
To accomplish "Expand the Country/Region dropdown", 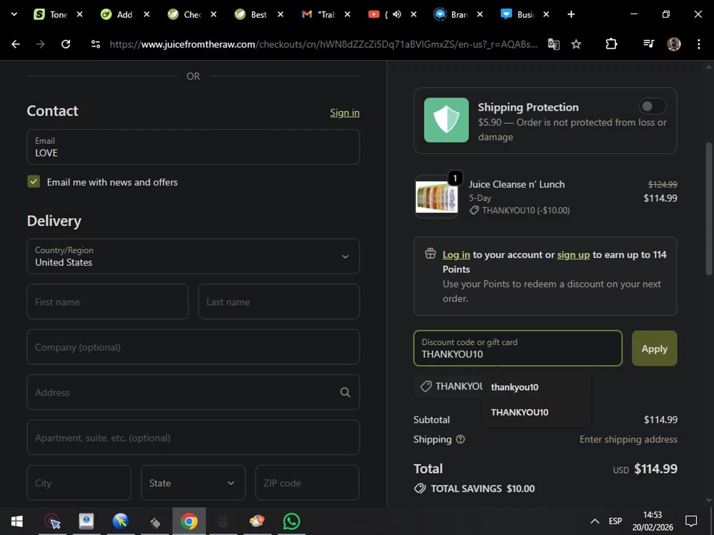I will point(193,256).
